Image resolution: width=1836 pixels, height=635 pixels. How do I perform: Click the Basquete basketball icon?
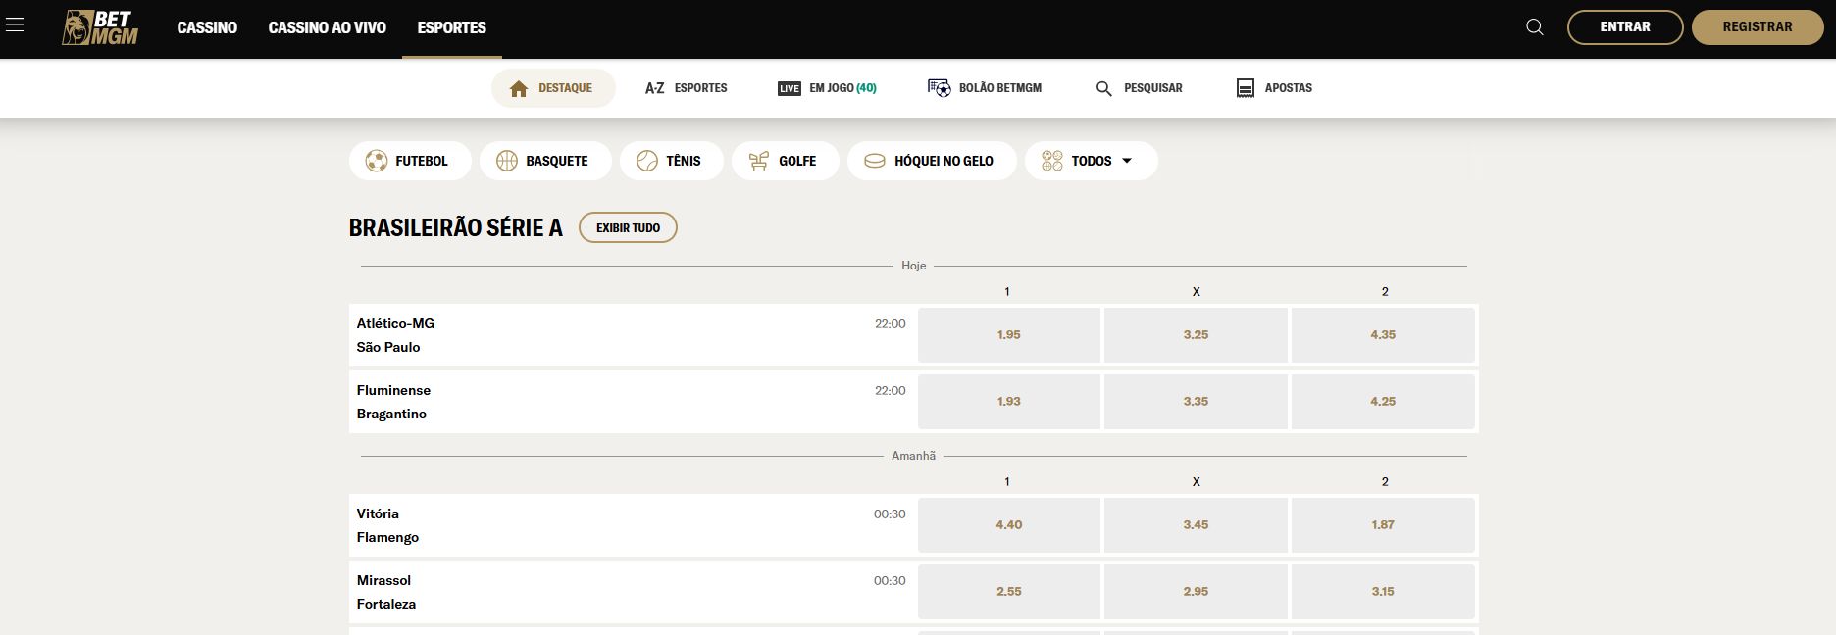pos(507,161)
